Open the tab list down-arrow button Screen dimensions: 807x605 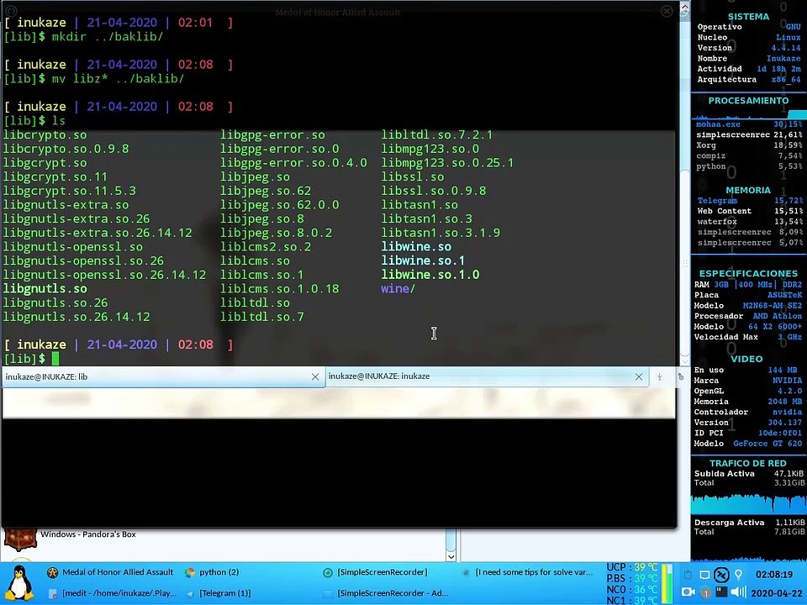tap(659, 377)
